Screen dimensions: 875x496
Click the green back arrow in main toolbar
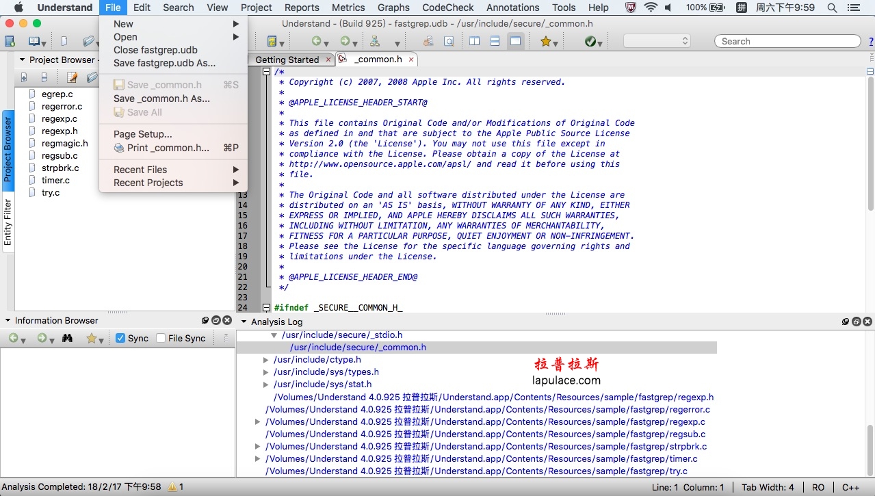[x=316, y=41]
